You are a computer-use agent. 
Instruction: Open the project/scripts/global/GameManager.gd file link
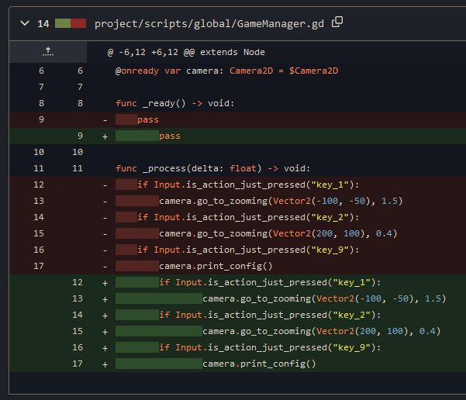pyautogui.click(x=209, y=23)
